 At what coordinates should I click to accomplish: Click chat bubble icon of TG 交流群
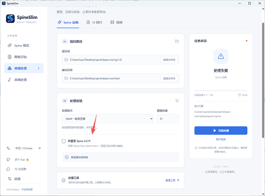coord(8,169)
